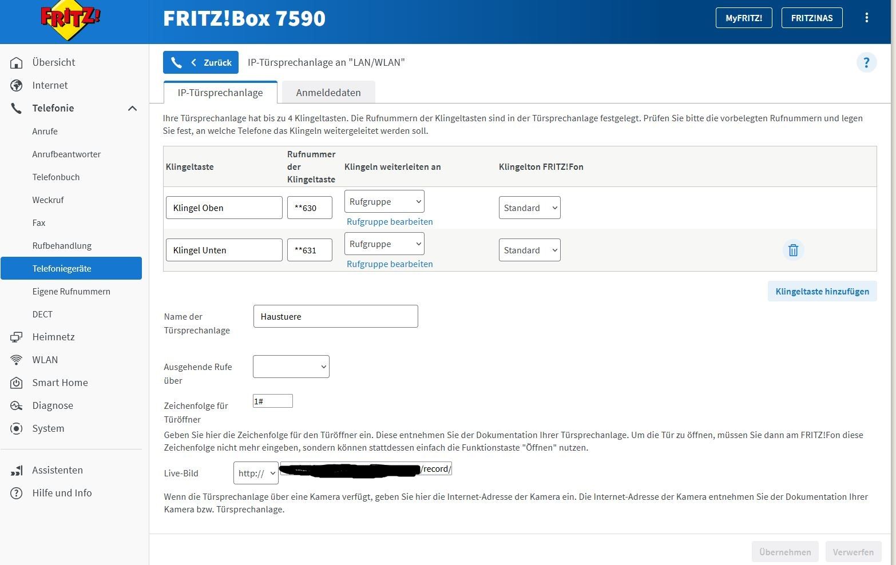The image size is (896, 565).
Task: Click the Smart Home power icon
Action: tap(17, 383)
